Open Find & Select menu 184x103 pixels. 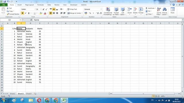tap(165, 11)
